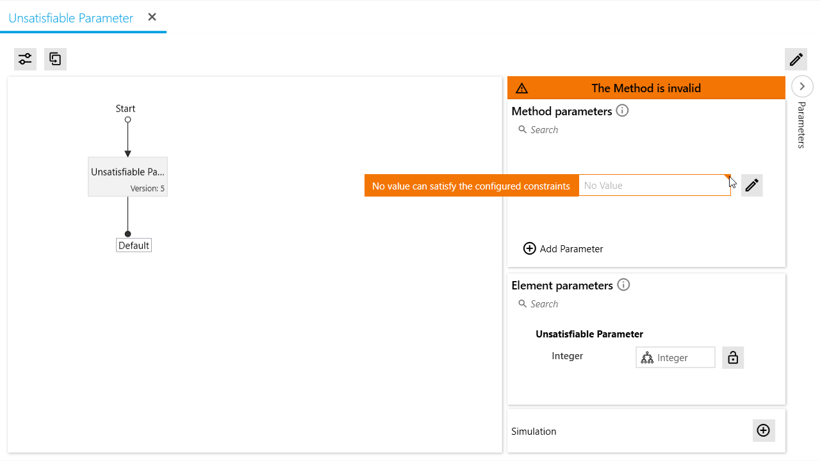The width and height of the screenshot is (820, 461).
Task: Close the Unsatisfiable Parameter tab
Action: point(152,17)
